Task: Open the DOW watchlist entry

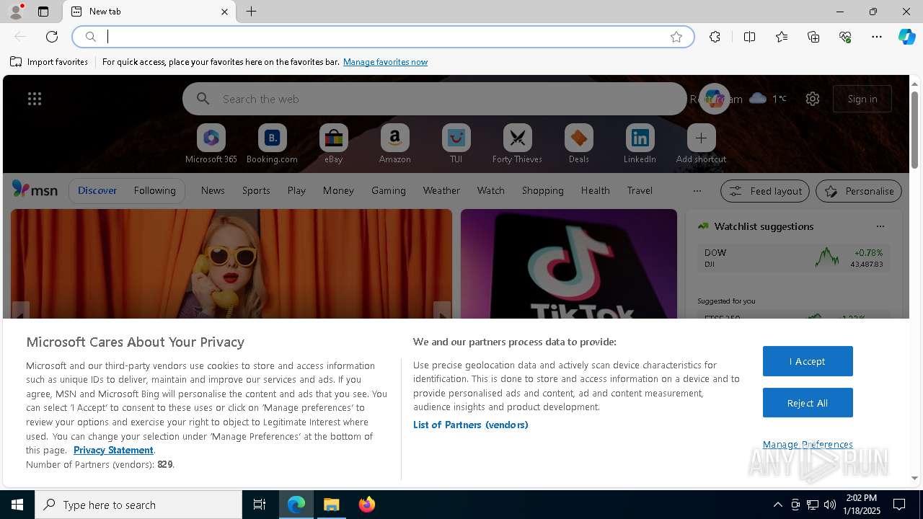Action: (x=793, y=258)
